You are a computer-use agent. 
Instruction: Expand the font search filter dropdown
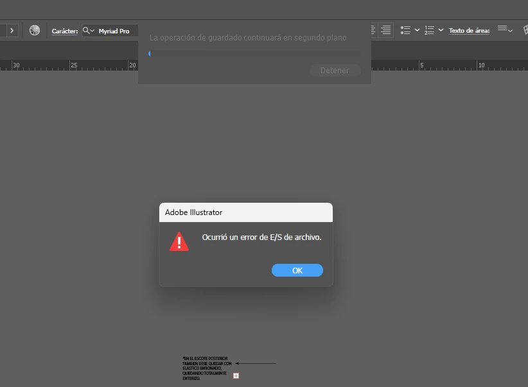click(x=89, y=31)
